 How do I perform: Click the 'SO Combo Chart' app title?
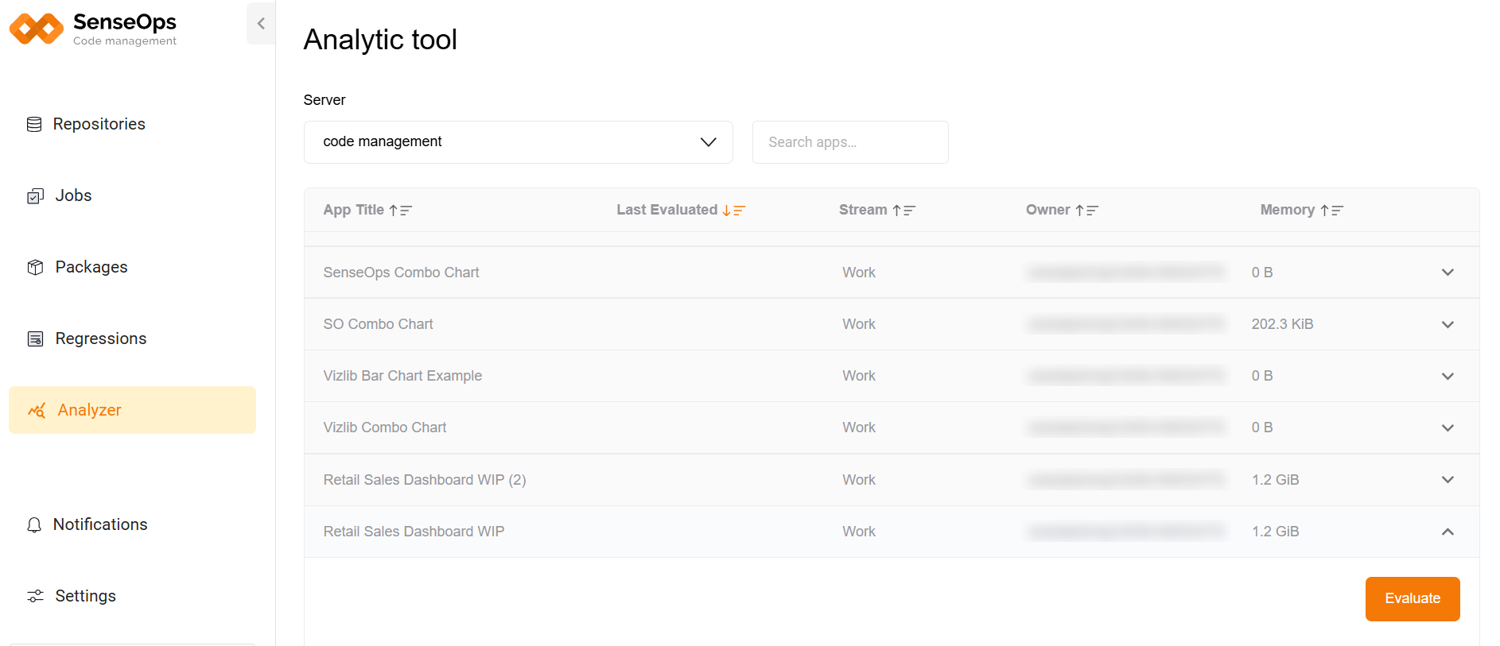click(378, 324)
